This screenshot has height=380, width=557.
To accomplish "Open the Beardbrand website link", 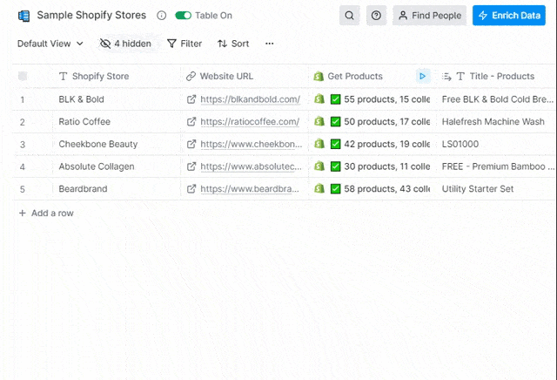I will 250,189.
